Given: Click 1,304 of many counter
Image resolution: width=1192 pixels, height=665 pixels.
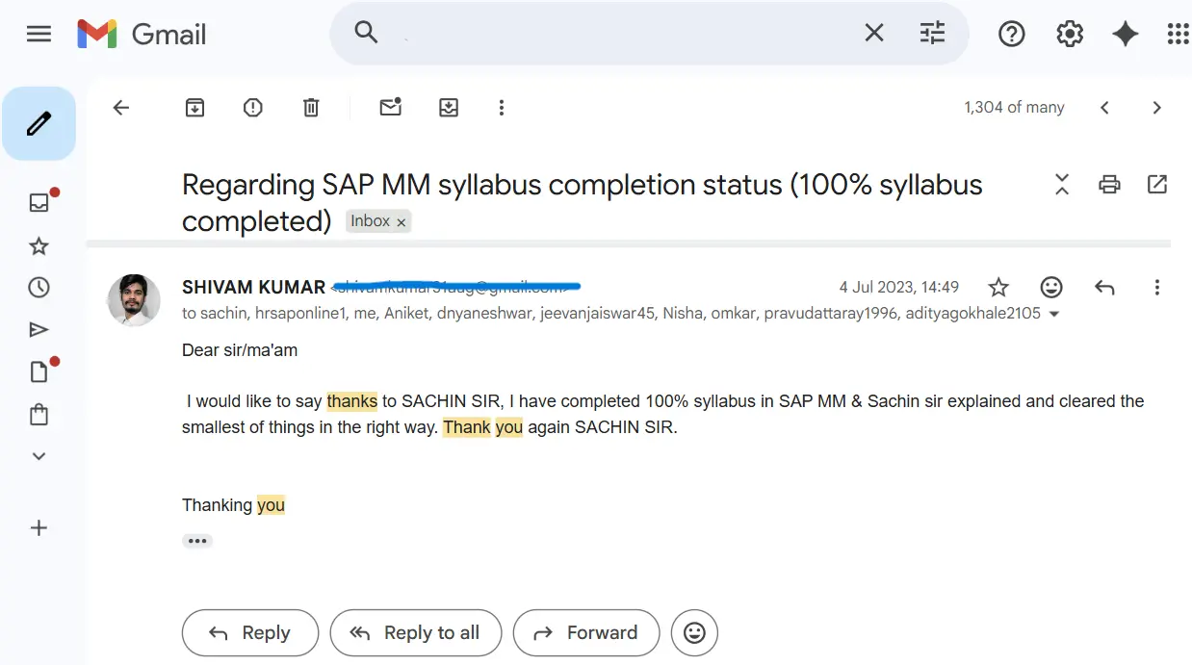Looking at the screenshot, I should click(1014, 108).
